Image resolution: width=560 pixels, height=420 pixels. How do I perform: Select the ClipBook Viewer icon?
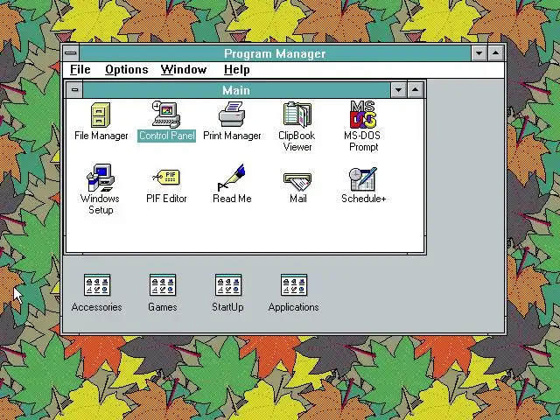point(297,115)
